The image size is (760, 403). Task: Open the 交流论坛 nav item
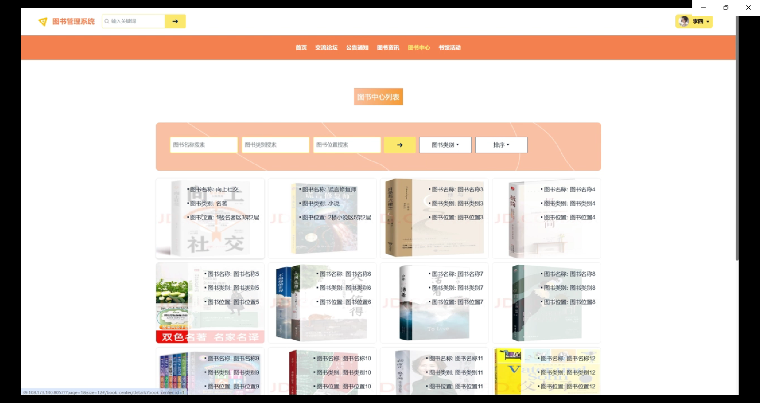(x=326, y=48)
